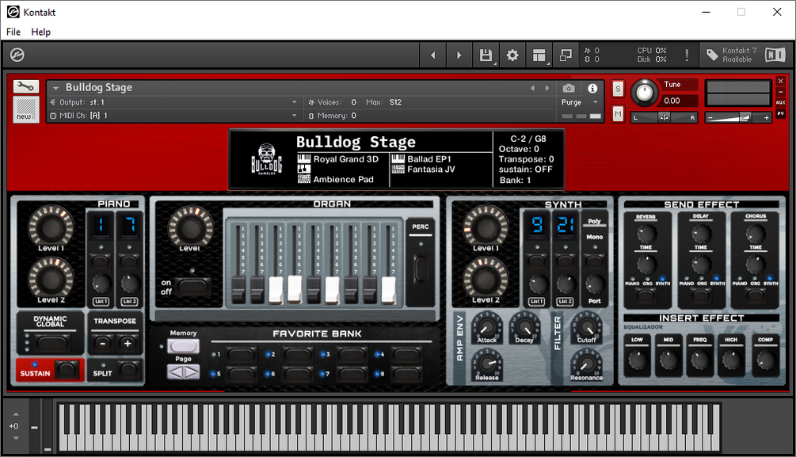Click the minimized view window icon
The image size is (796, 457).
tap(566, 55)
